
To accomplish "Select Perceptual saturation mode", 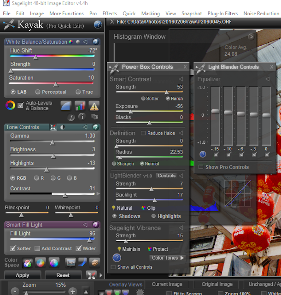I will 38,92.
